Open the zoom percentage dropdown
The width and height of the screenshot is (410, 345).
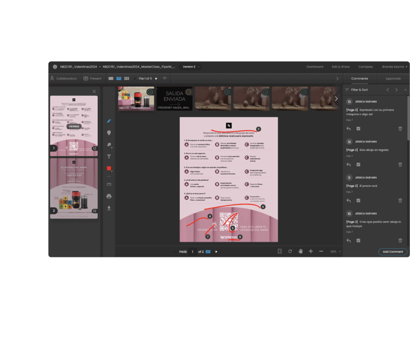click(335, 252)
